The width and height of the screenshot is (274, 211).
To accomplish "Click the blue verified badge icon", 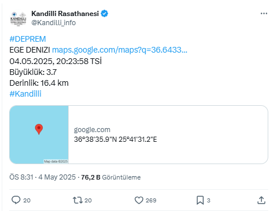I will pos(104,14).
